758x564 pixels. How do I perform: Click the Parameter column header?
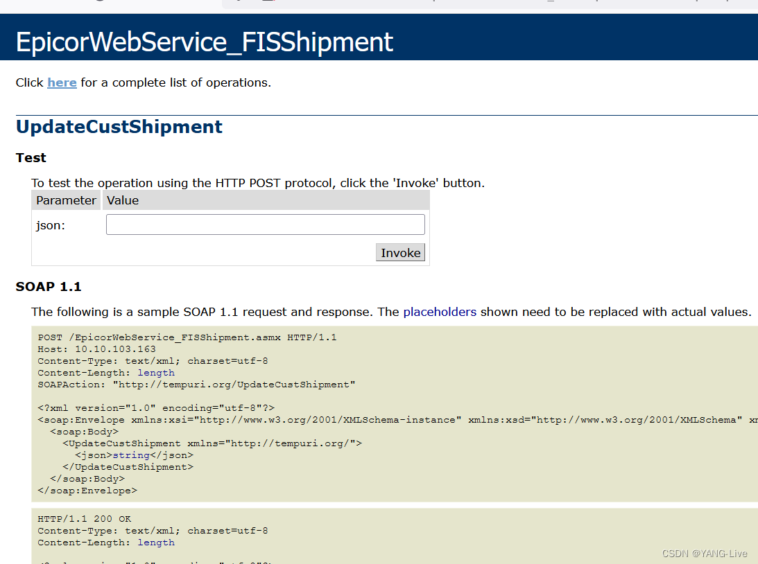pyautogui.click(x=66, y=200)
